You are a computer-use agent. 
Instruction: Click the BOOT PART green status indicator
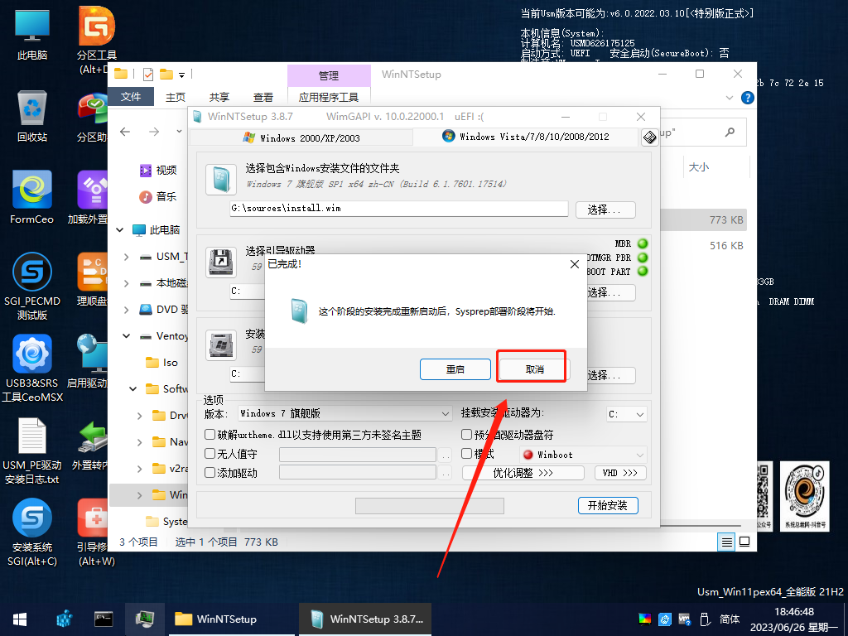point(643,271)
